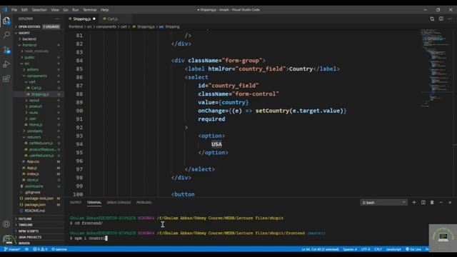Open the Selection menu
The height and width of the screenshot is (257, 457).
39,9
